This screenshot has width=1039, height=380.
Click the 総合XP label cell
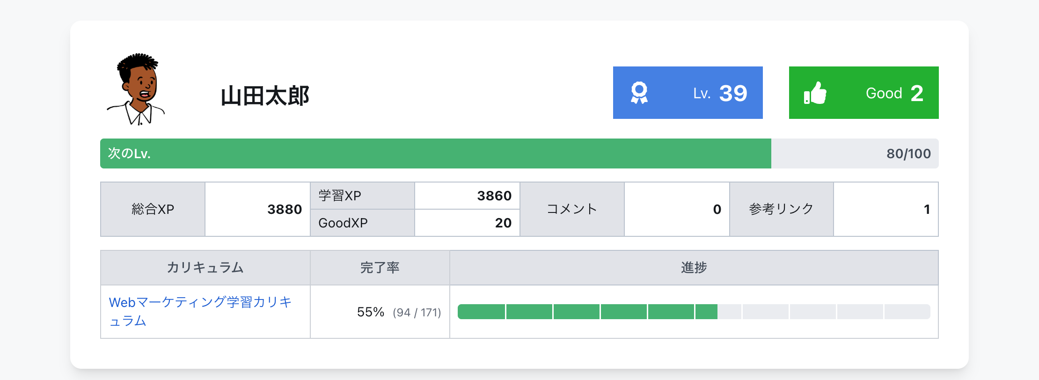[153, 209]
